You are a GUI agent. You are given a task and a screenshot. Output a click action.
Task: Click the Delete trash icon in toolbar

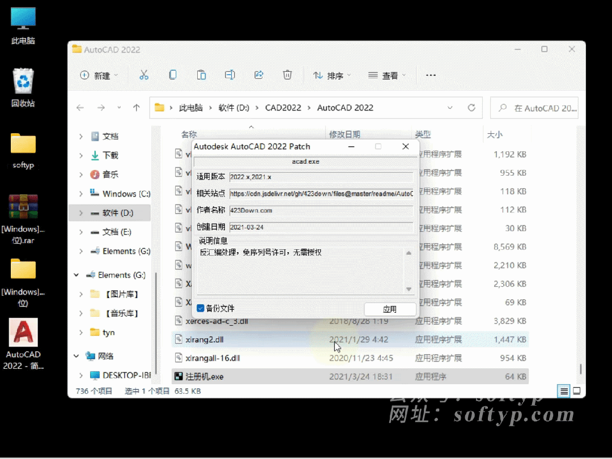(x=287, y=75)
